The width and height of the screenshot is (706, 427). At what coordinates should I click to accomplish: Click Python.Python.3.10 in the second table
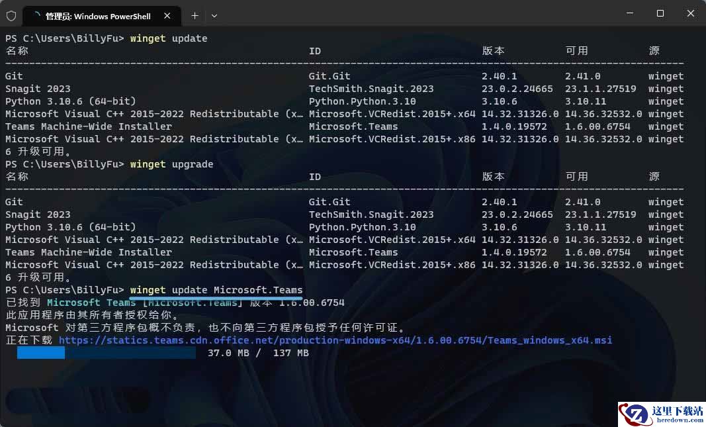(x=362, y=227)
